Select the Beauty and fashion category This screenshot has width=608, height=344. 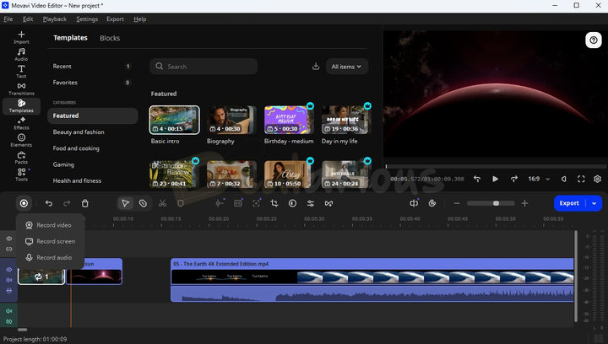tap(93, 132)
